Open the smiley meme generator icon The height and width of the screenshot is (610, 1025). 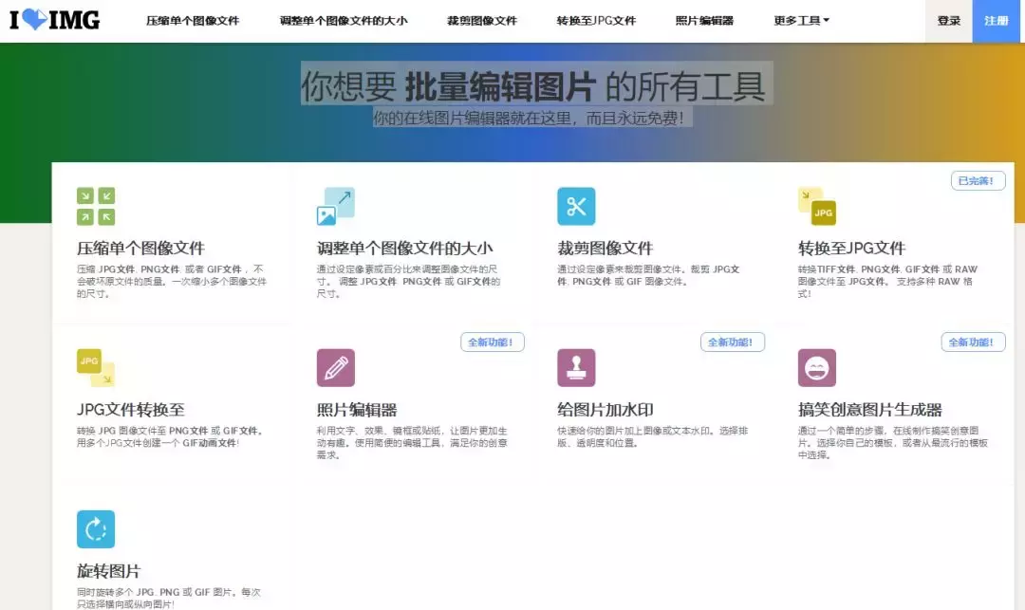(816, 368)
